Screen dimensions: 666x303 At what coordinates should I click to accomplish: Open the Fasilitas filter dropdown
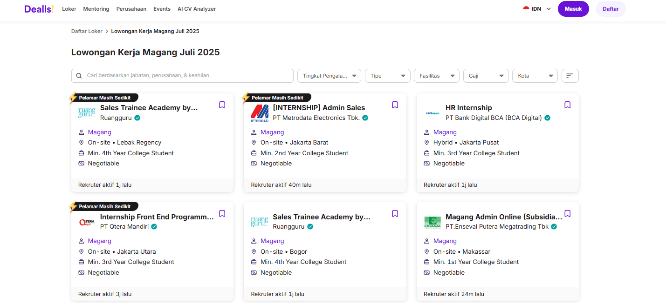pyautogui.click(x=437, y=76)
